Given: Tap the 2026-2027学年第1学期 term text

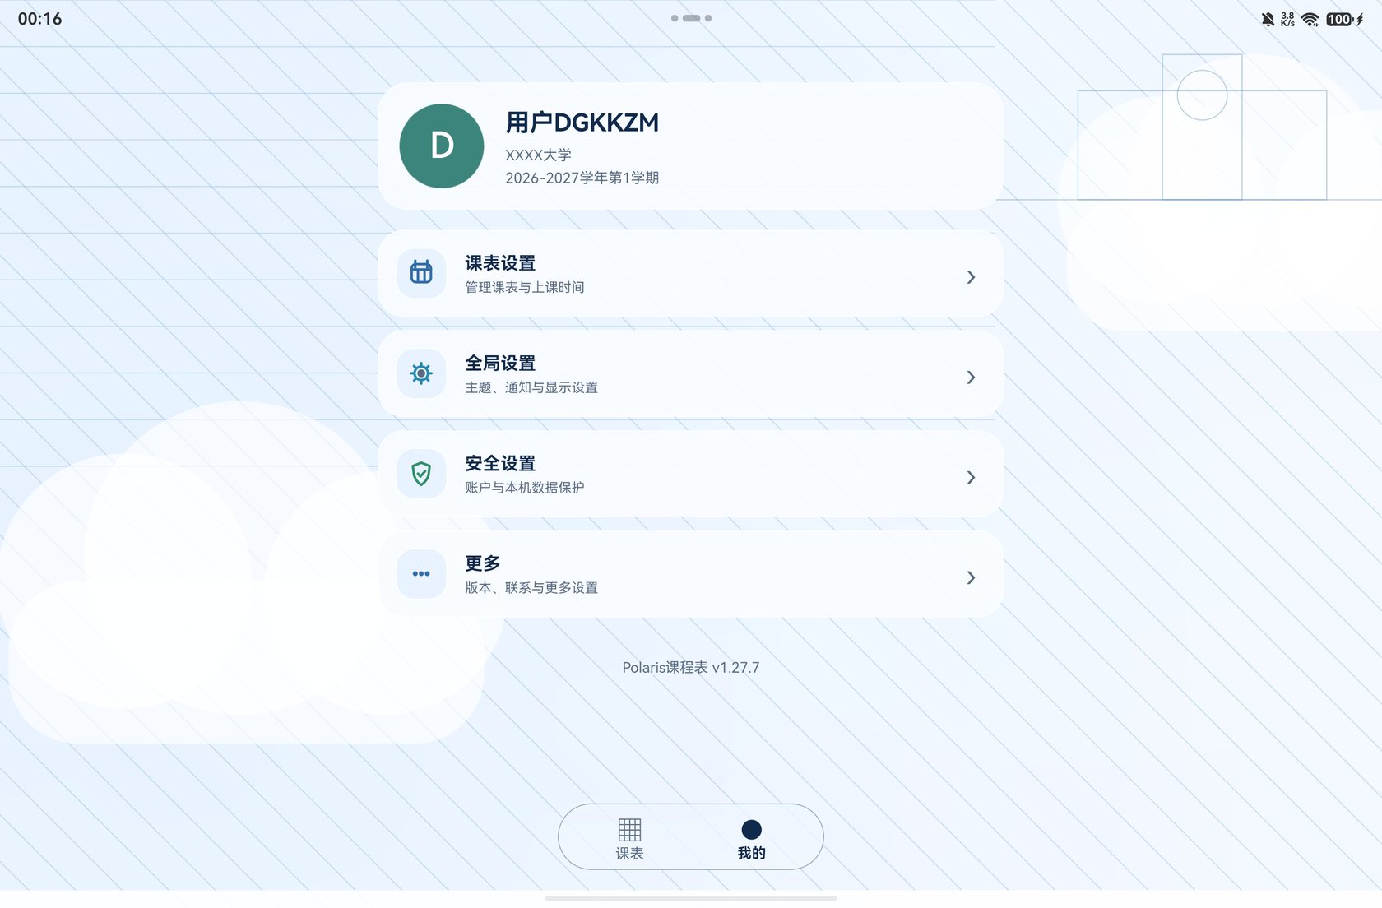Looking at the screenshot, I should 582,178.
